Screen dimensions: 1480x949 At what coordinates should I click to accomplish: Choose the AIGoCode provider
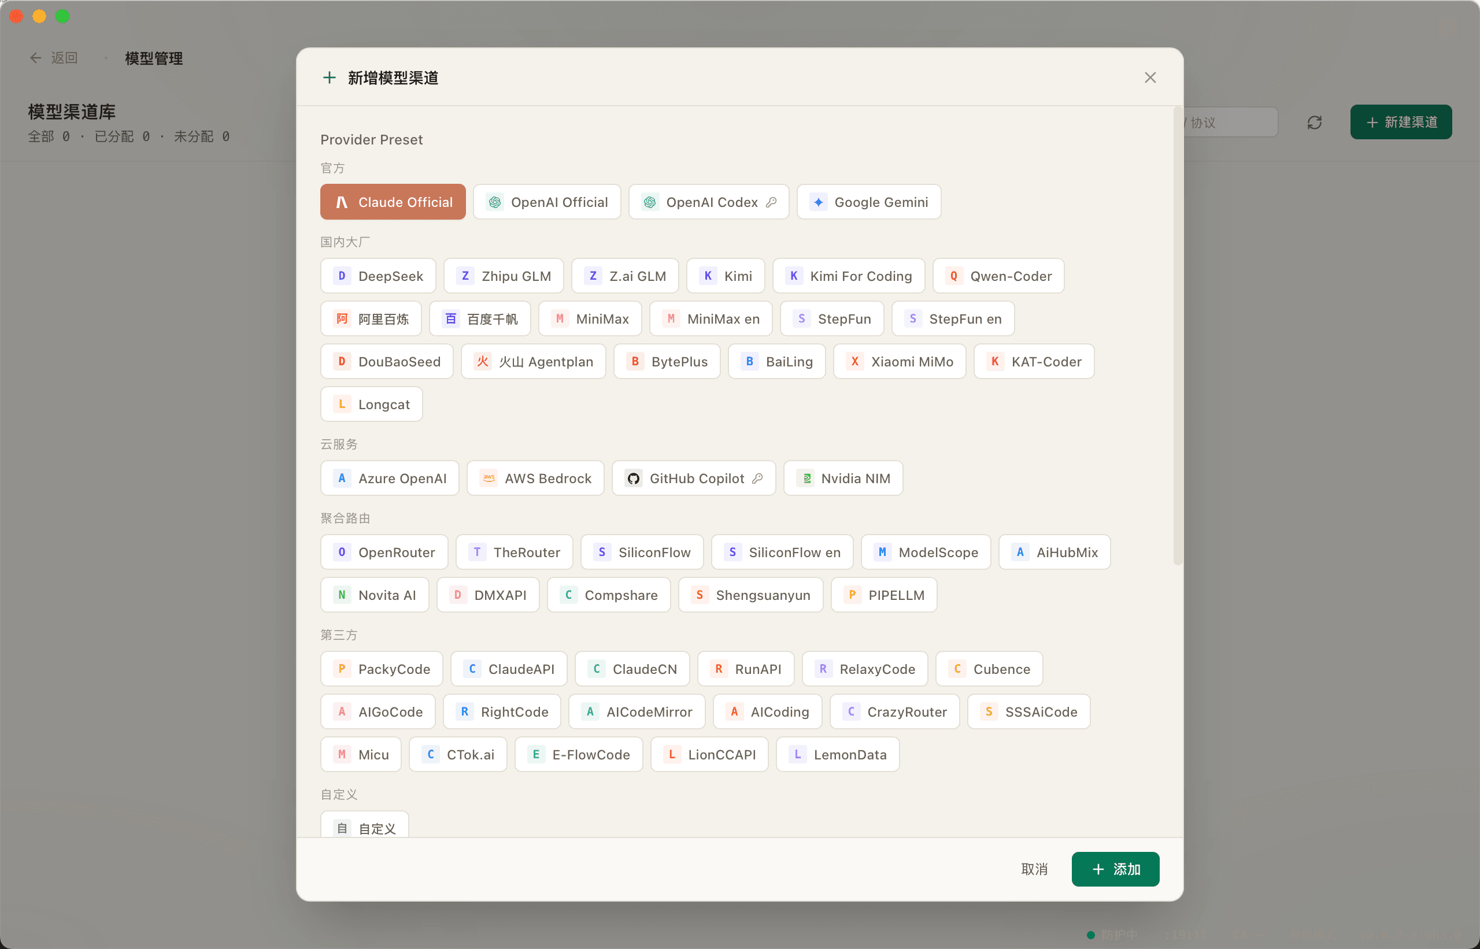pyautogui.click(x=378, y=712)
